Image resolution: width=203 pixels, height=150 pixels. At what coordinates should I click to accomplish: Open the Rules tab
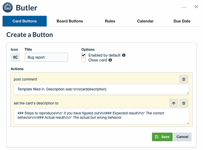pyautogui.click(x=110, y=21)
